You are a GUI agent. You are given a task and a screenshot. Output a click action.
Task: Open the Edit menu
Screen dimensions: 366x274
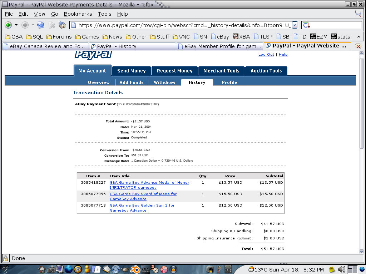pyautogui.click(x=23, y=14)
